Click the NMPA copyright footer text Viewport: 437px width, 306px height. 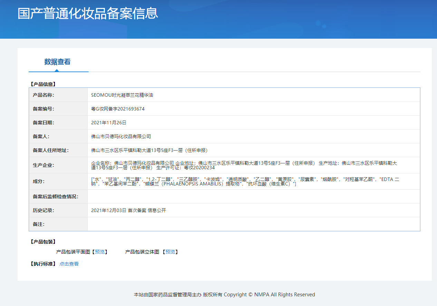click(224, 295)
